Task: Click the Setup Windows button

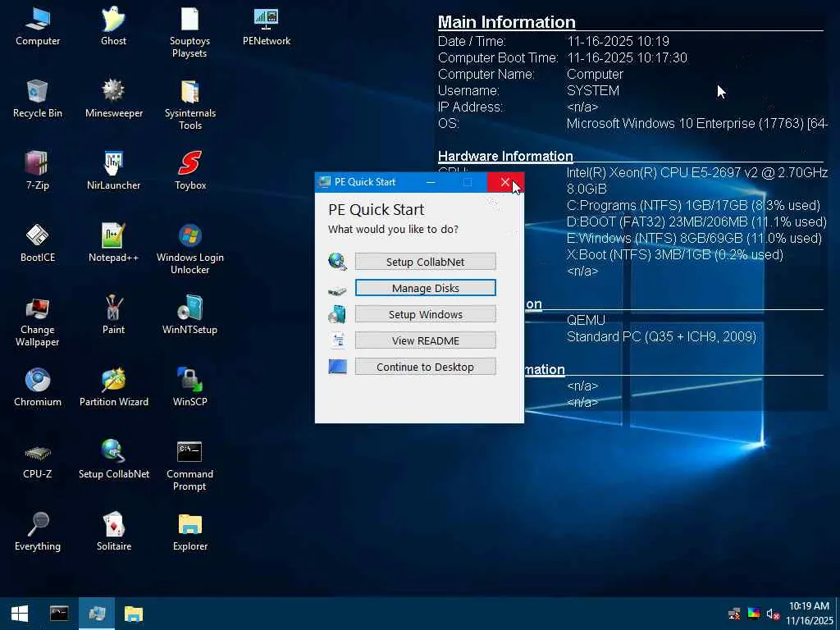Action: pos(426,314)
